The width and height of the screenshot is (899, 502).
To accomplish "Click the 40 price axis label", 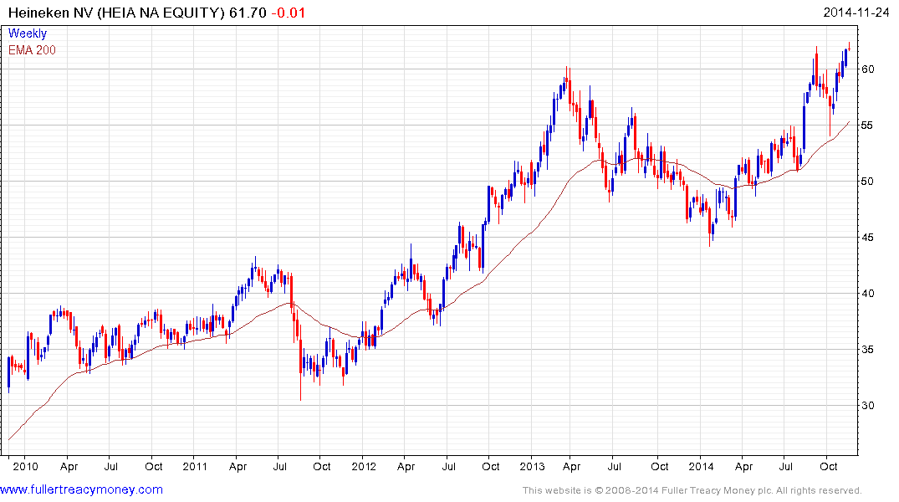I will (x=867, y=294).
